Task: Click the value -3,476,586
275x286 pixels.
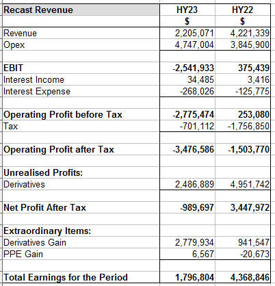Action: pyautogui.click(x=194, y=150)
